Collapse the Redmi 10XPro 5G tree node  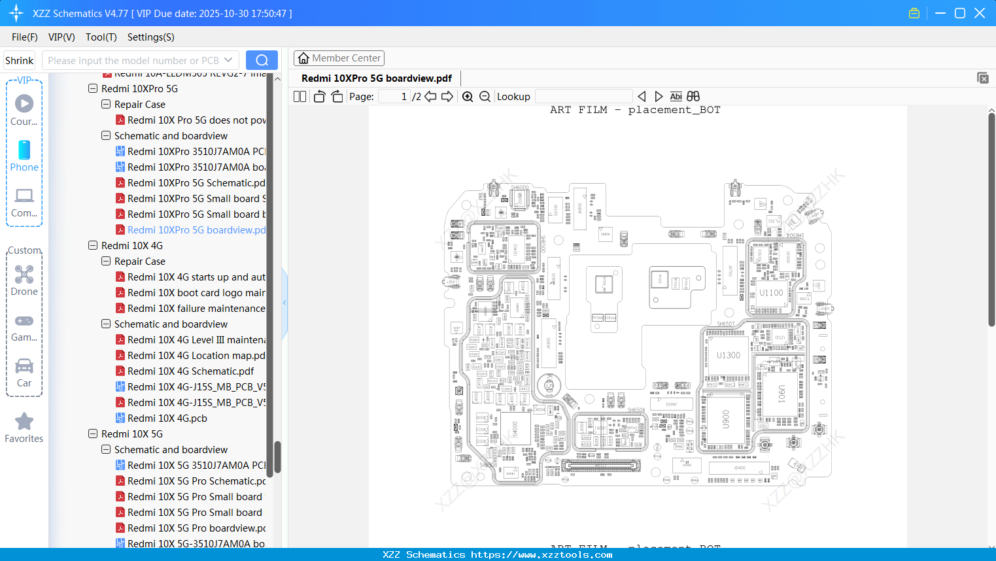(93, 88)
